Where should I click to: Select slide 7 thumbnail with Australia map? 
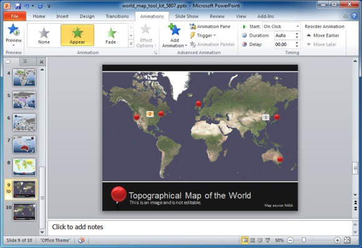click(24, 145)
